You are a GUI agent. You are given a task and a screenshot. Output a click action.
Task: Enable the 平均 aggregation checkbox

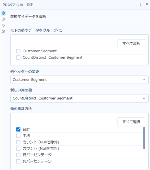(x=18, y=136)
